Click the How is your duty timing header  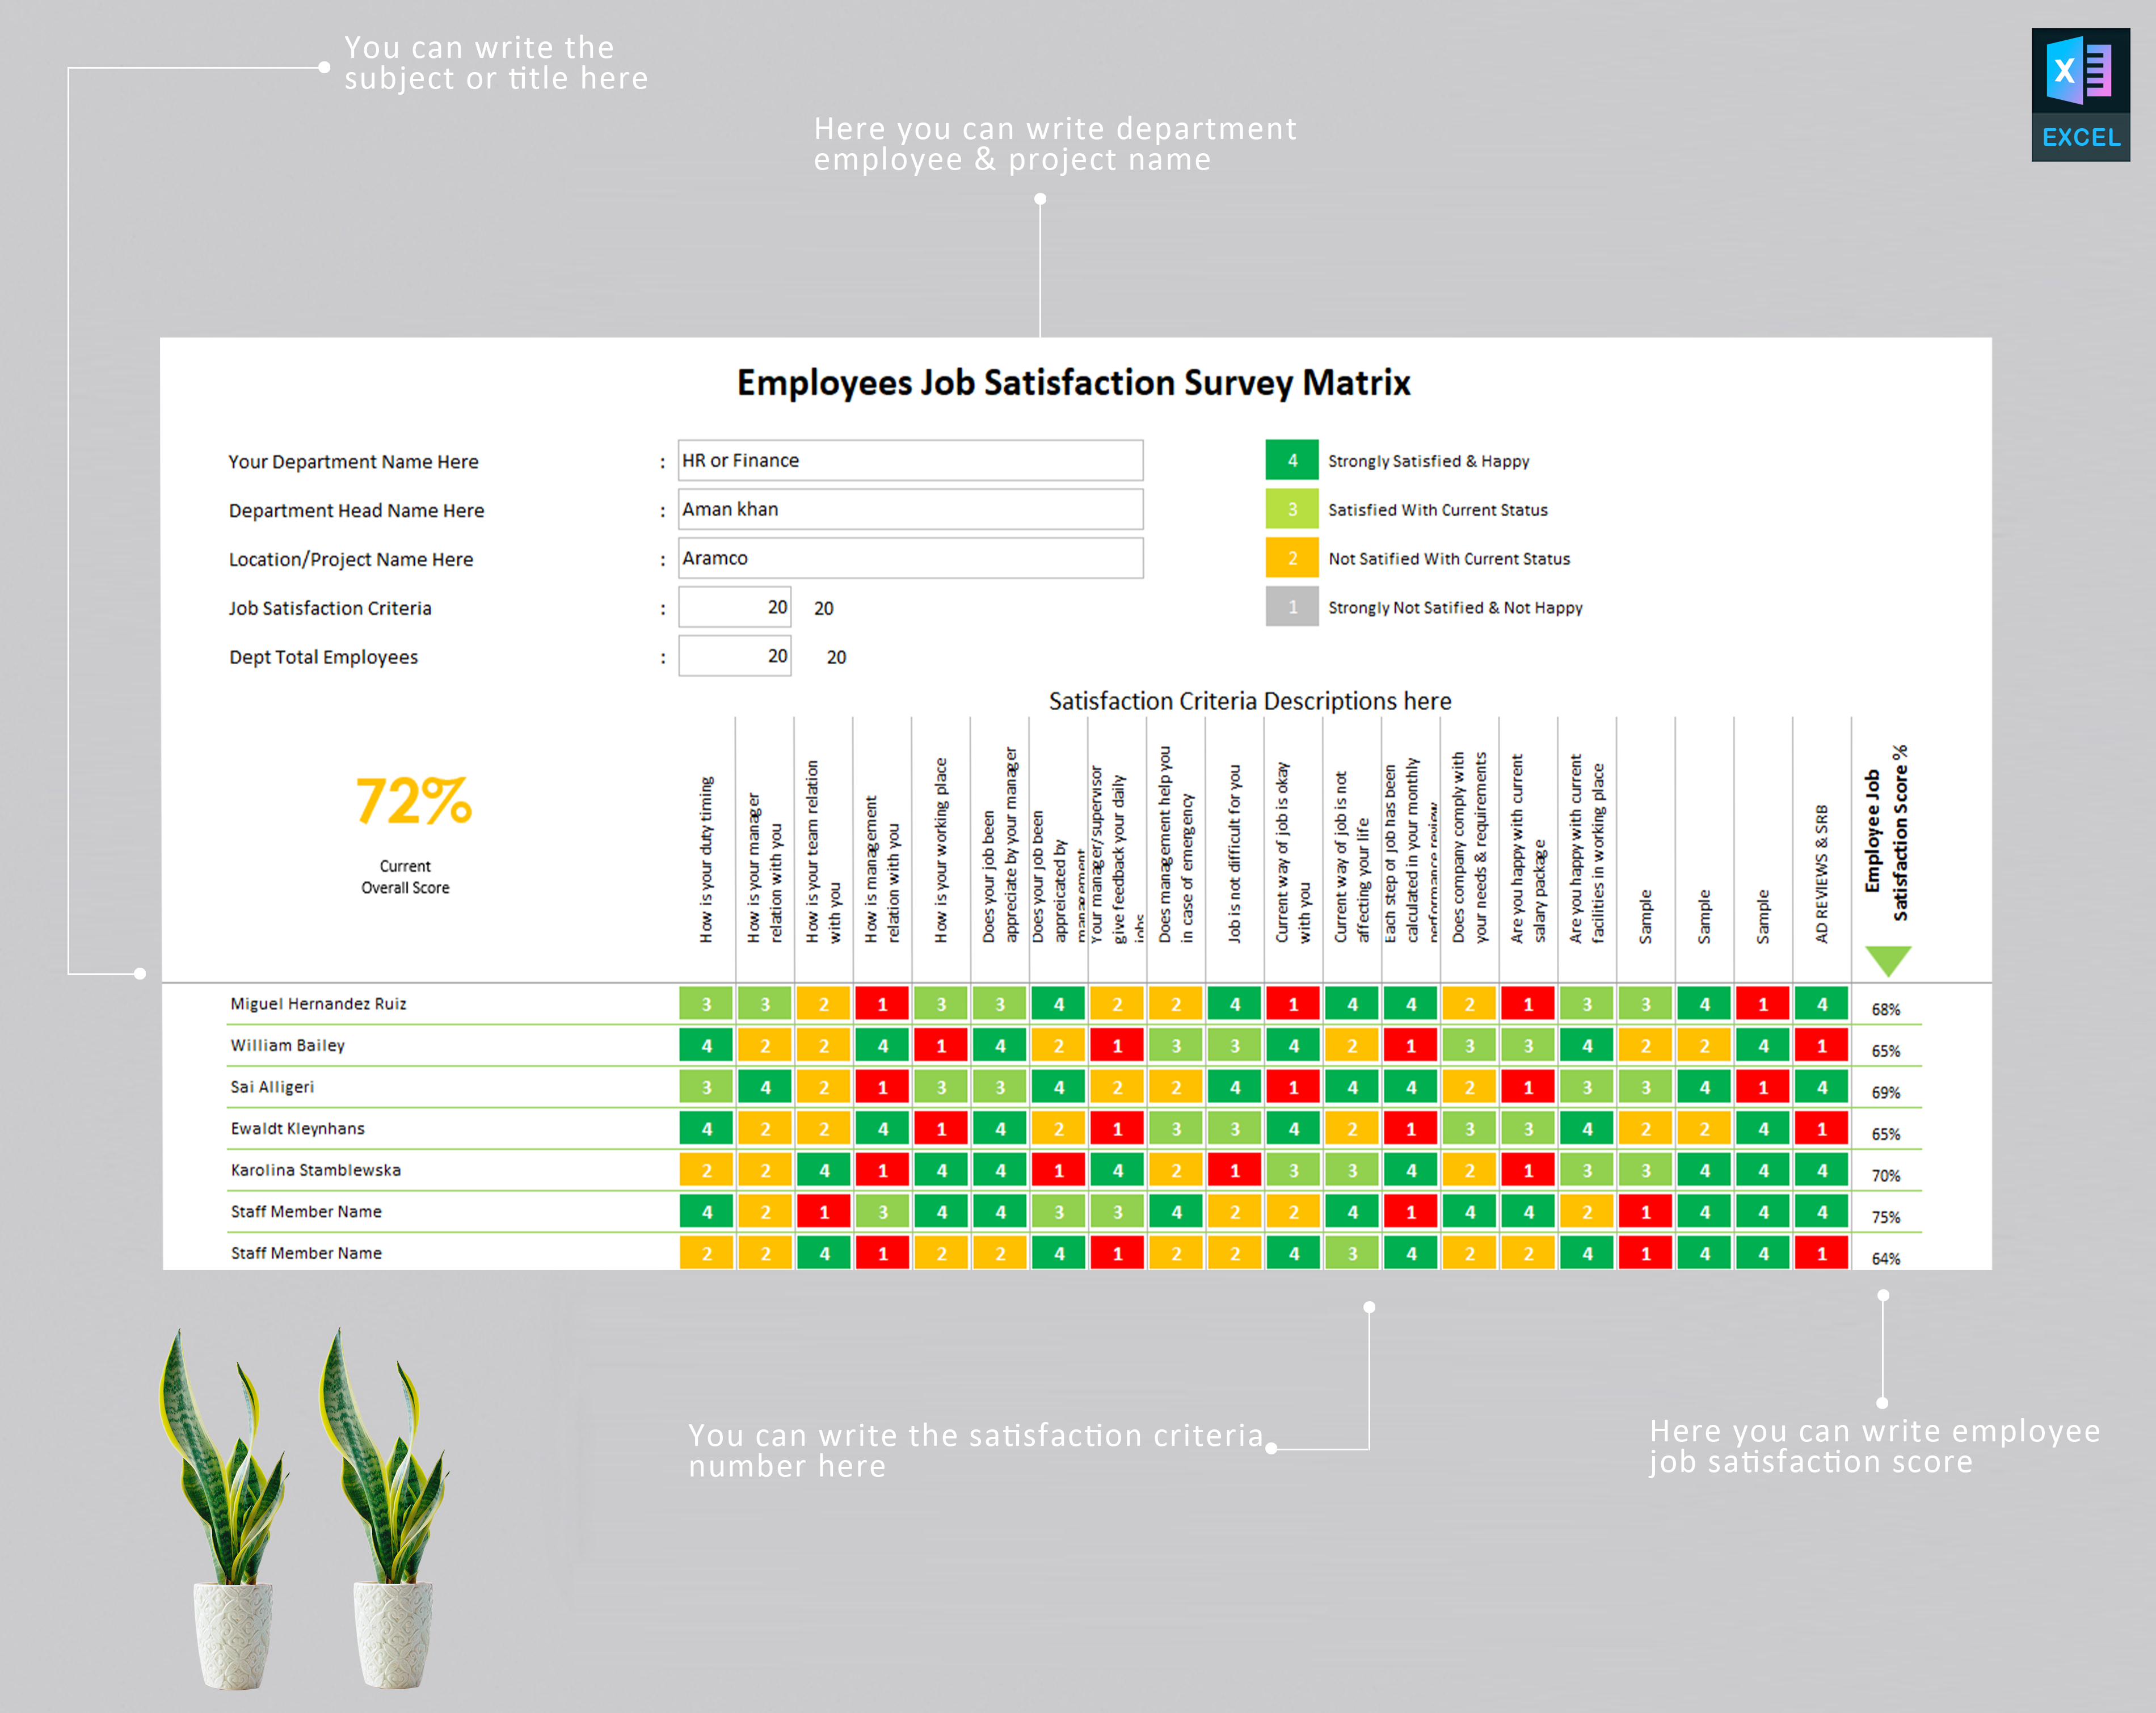[706, 860]
